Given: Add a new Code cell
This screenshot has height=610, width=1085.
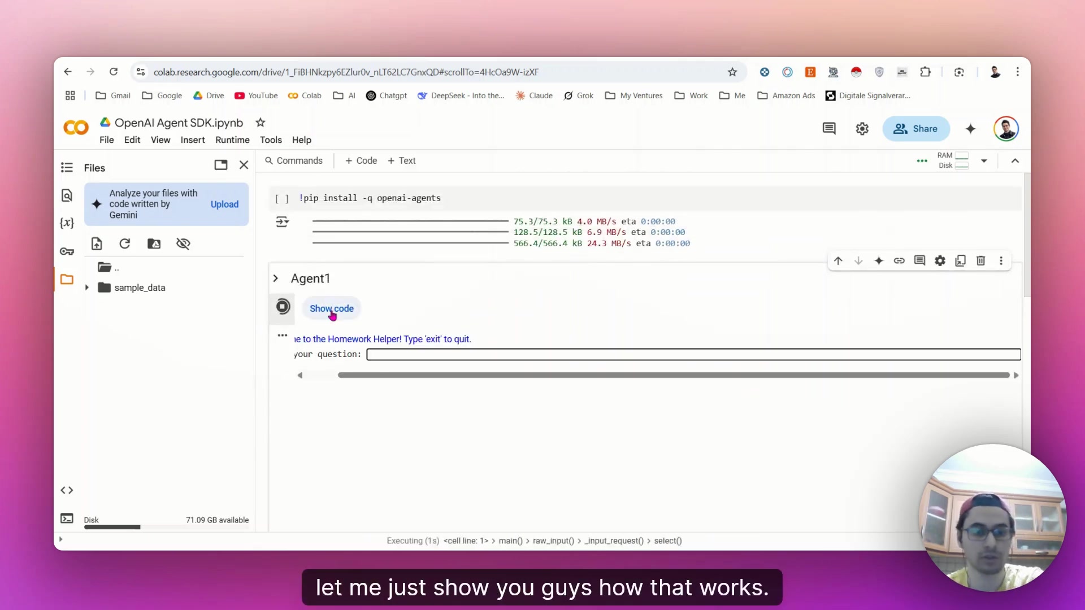Looking at the screenshot, I should tap(361, 161).
